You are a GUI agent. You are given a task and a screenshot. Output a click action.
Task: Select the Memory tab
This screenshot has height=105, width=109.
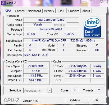[49, 11]
